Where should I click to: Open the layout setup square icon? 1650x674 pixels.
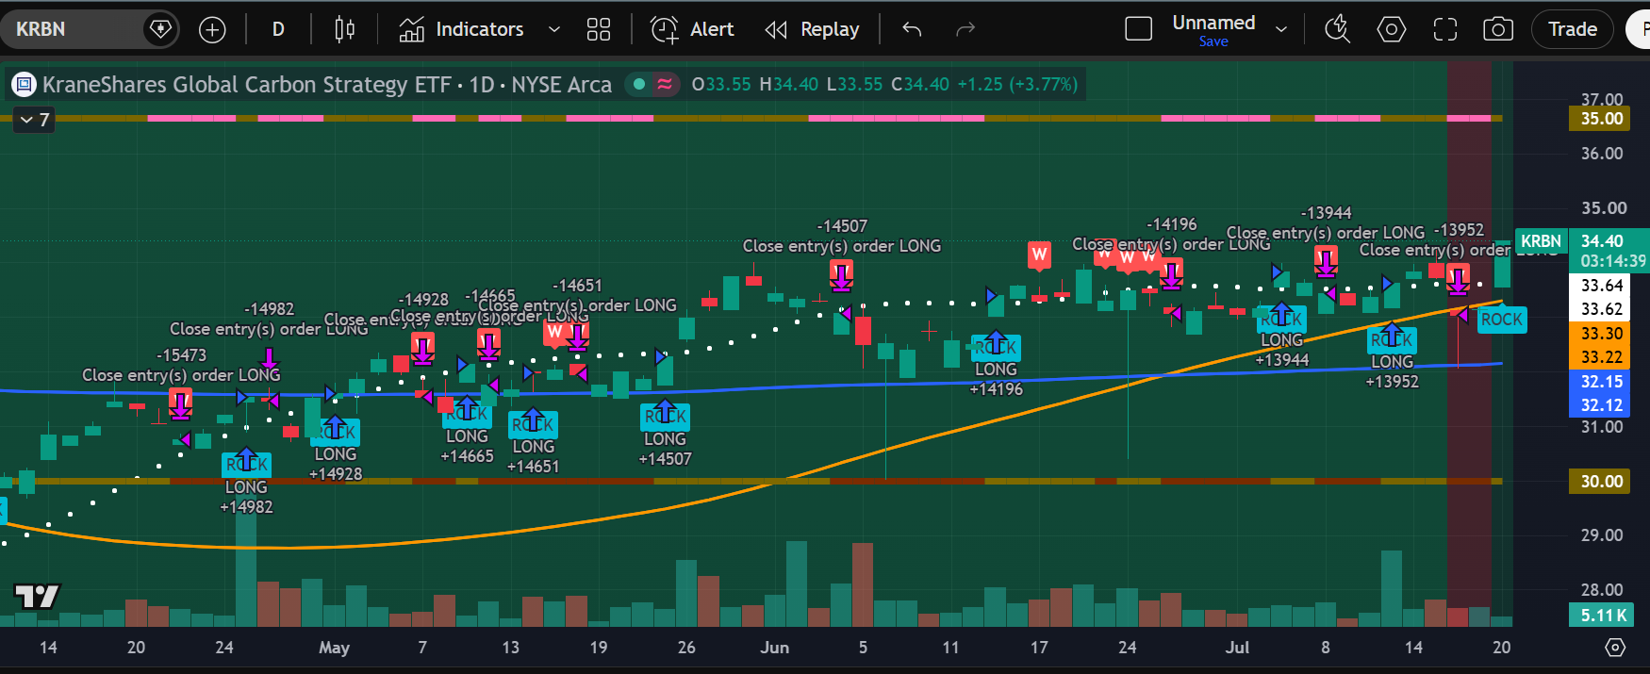tap(1139, 29)
